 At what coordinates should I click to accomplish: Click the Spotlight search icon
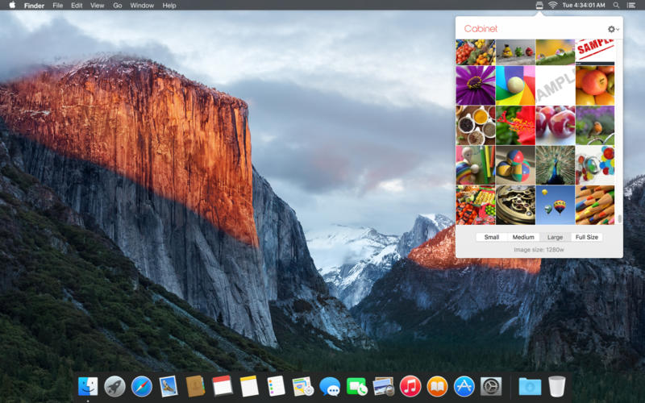pyautogui.click(x=616, y=6)
